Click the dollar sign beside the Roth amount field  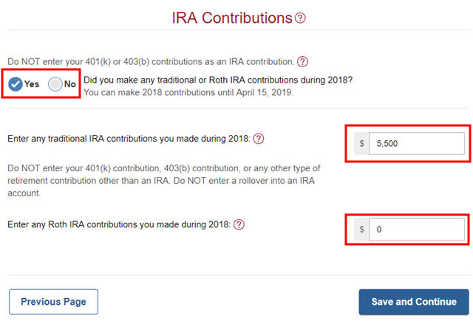coord(361,229)
